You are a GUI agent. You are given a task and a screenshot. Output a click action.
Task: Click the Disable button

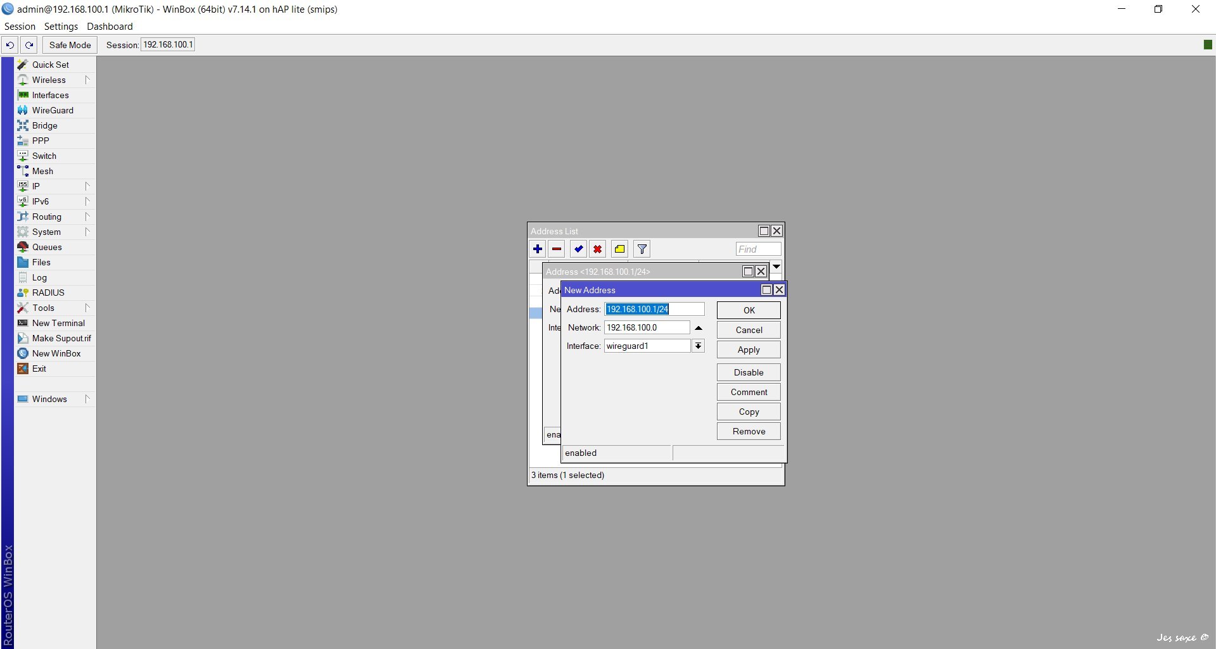pyautogui.click(x=749, y=372)
